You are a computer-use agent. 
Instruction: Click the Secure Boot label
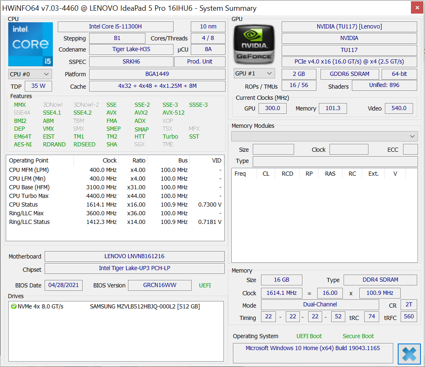pos(358,336)
